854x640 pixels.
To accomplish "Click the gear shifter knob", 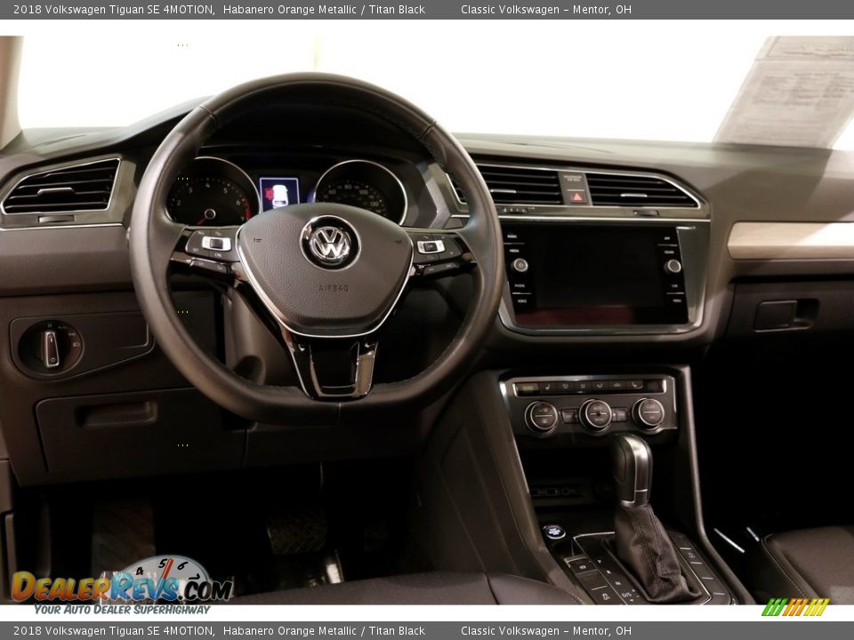I will 632,468.
